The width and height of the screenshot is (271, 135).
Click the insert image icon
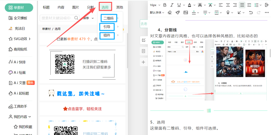point(186,13)
